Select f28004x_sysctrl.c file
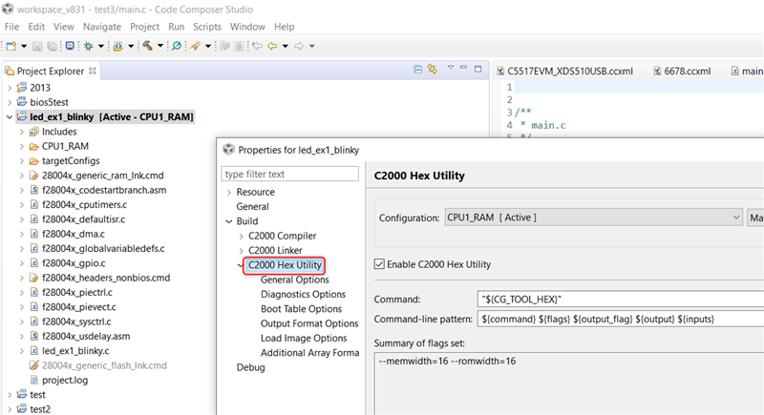 pyautogui.click(x=76, y=322)
